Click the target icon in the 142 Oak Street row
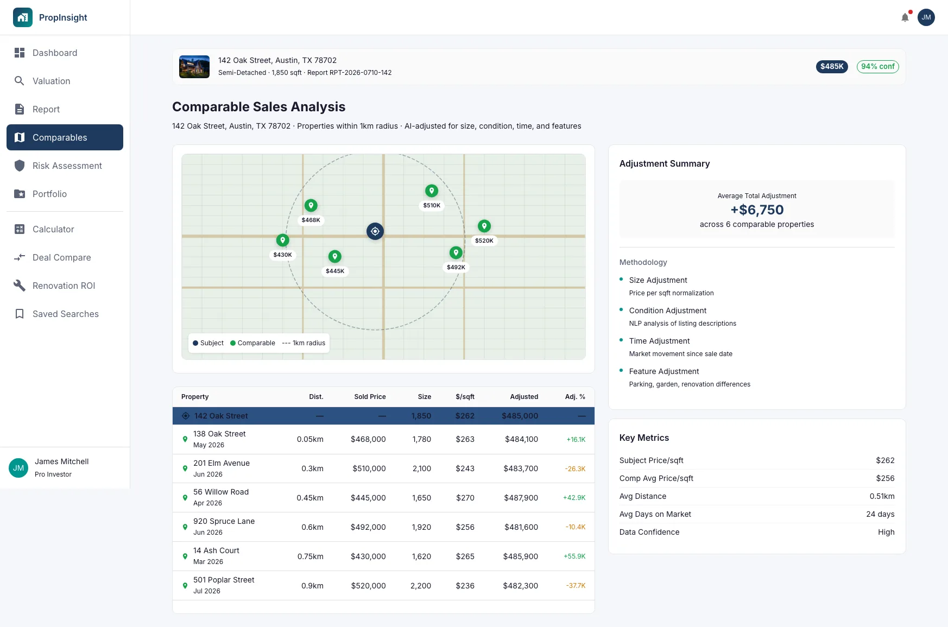The height and width of the screenshot is (627, 948). click(x=186, y=416)
